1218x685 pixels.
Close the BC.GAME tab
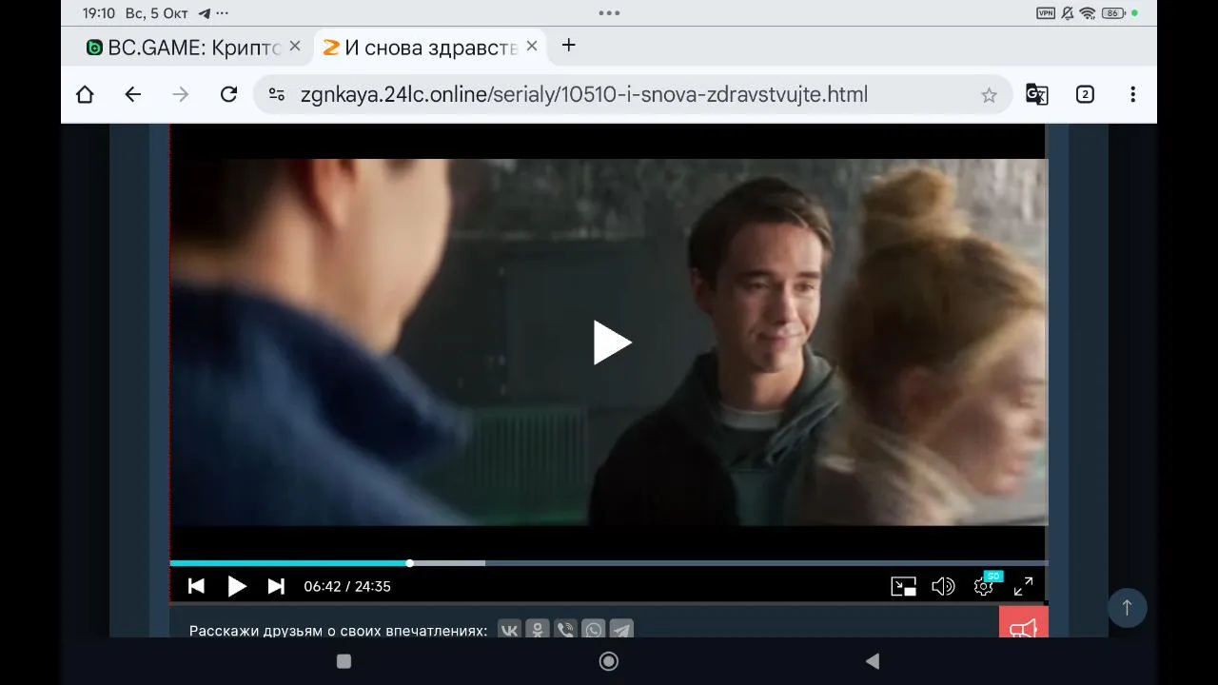click(x=295, y=47)
